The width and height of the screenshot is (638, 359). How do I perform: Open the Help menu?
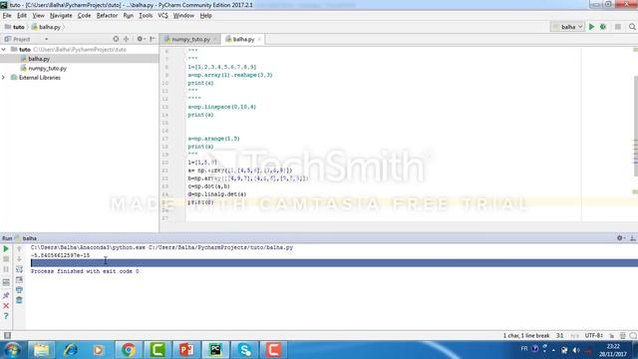click(x=206, y=16)
